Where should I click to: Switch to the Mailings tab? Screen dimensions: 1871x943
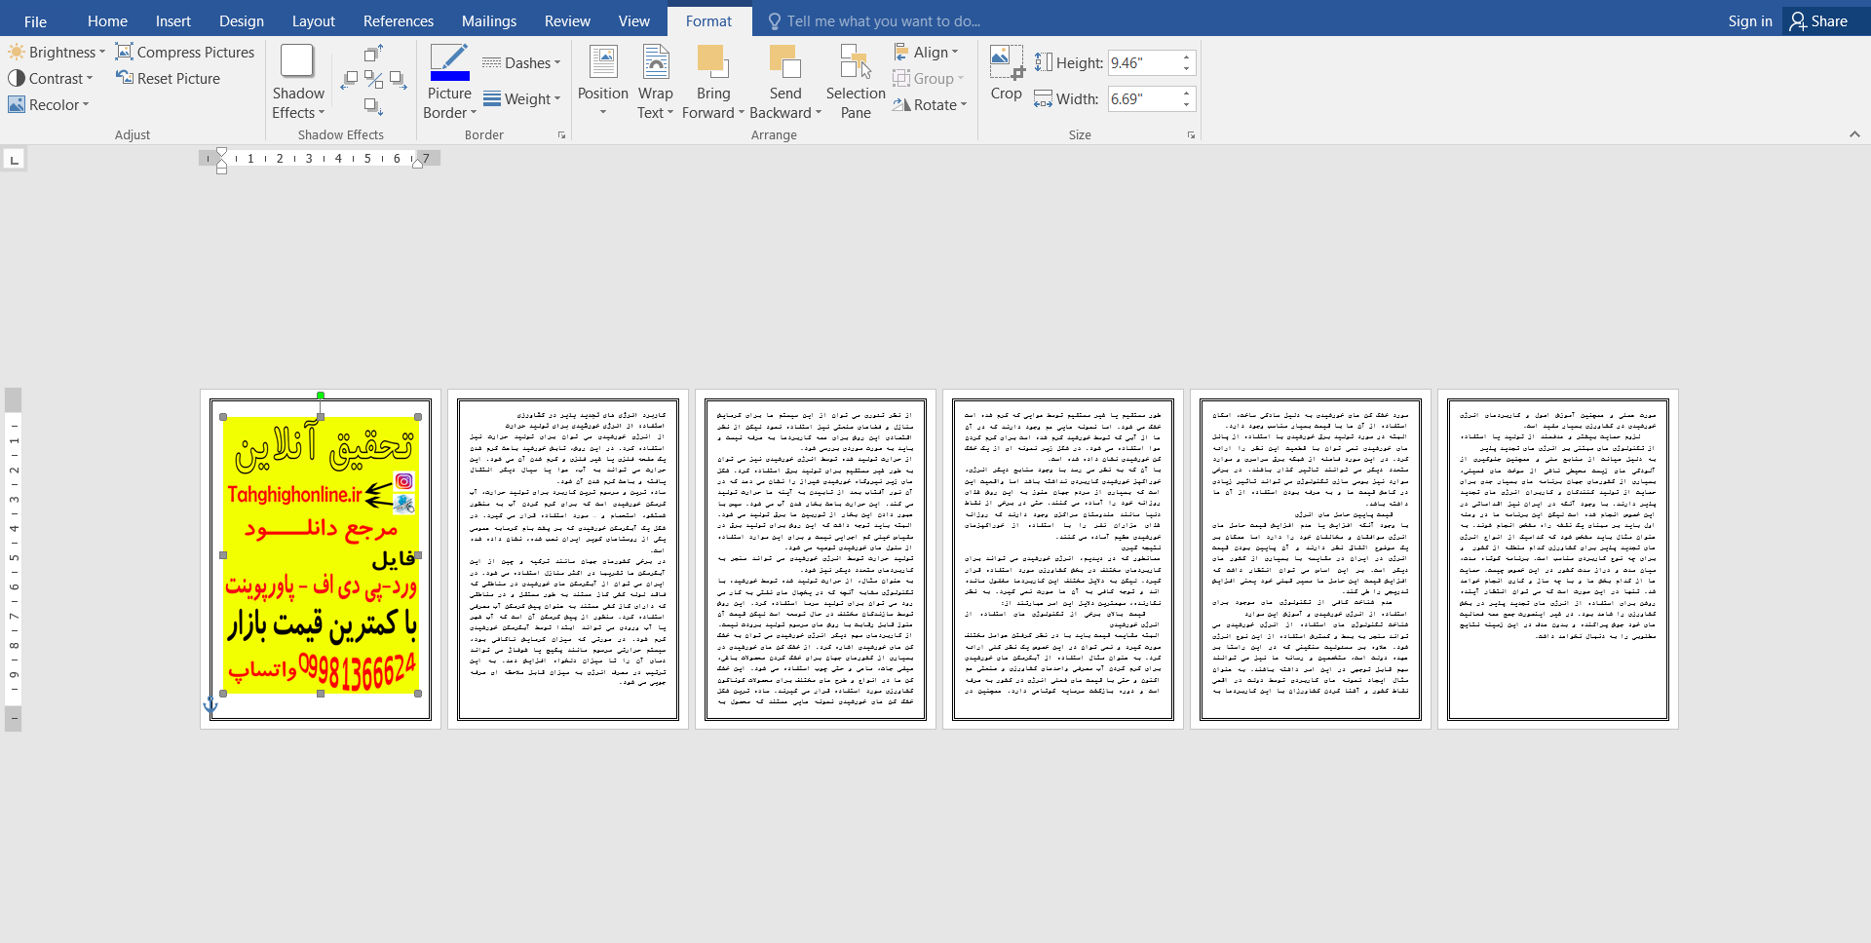click(x=489, y=21)
